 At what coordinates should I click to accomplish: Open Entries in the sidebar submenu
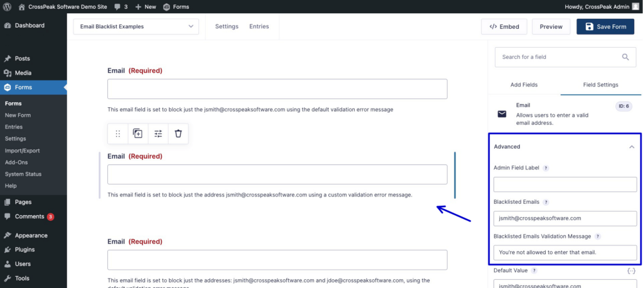coord(14,127)
